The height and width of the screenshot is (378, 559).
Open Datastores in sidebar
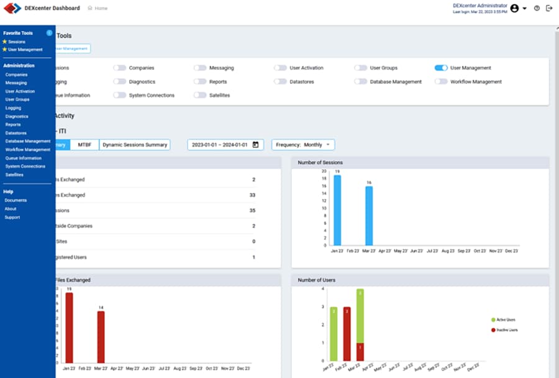pos(16,133)
